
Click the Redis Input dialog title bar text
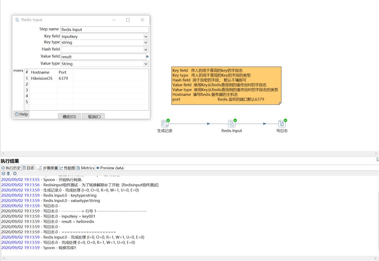coord(32,20)
